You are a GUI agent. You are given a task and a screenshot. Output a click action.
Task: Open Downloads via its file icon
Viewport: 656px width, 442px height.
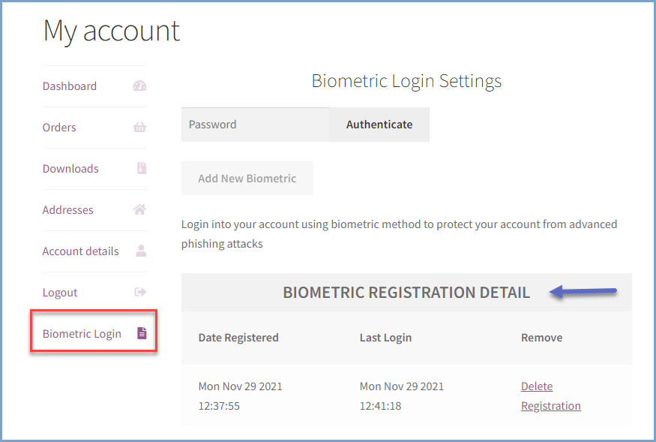coord(140,169)
